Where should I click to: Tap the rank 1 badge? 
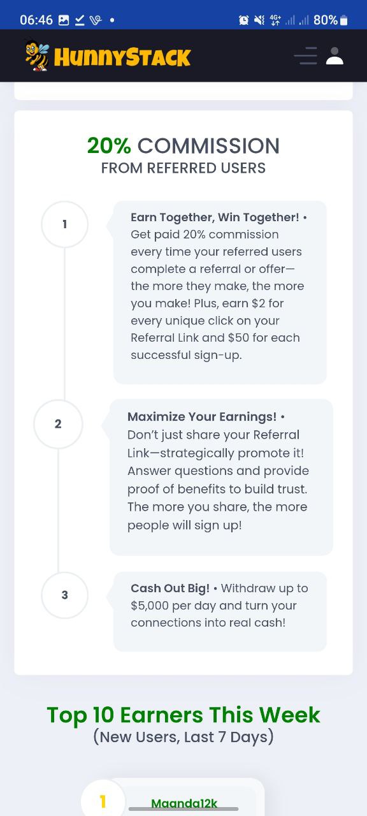point(103,801)
